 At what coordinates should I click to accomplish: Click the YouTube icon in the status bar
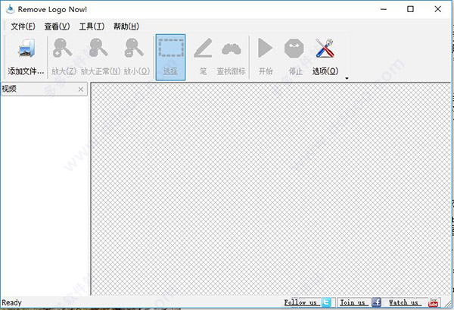click(433, 302)
